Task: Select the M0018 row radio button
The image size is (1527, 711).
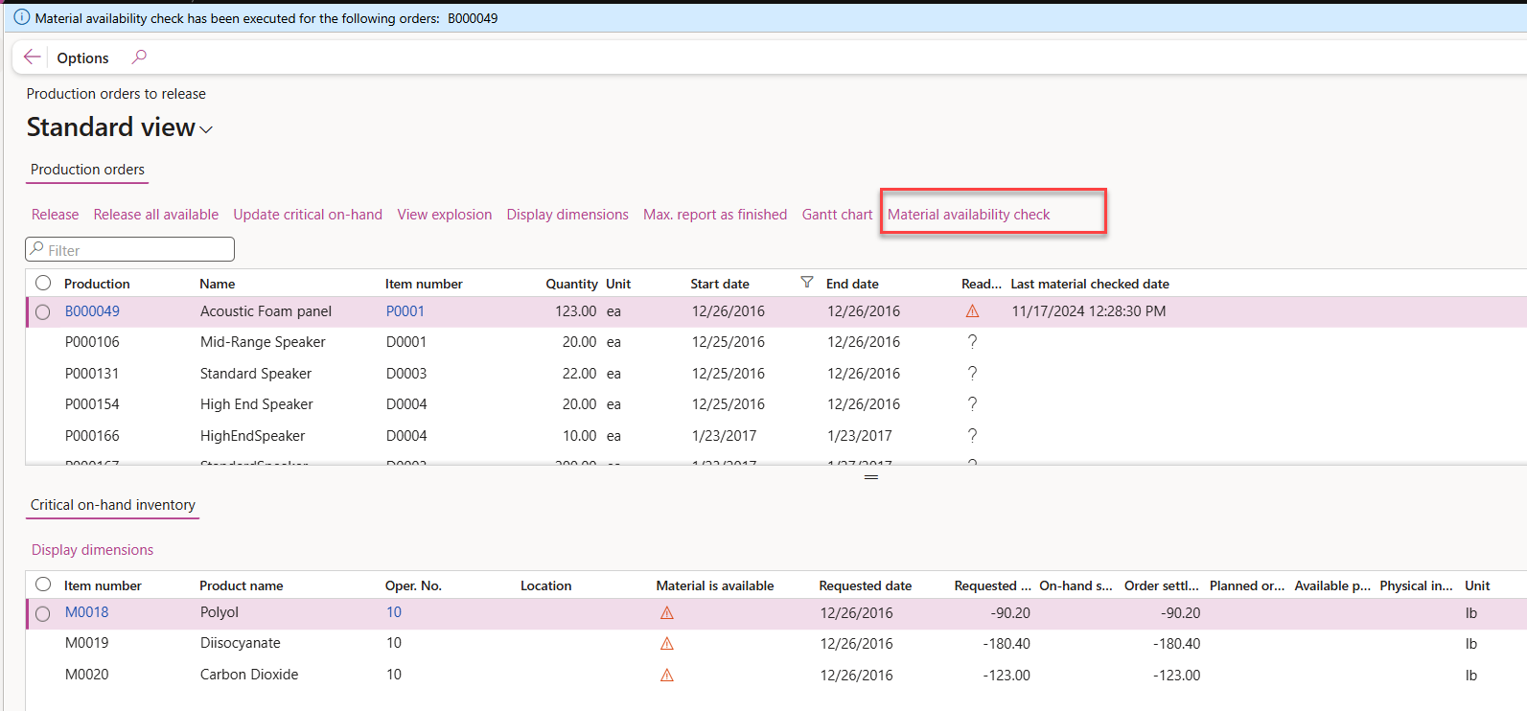Action: [x=43, y=614]
